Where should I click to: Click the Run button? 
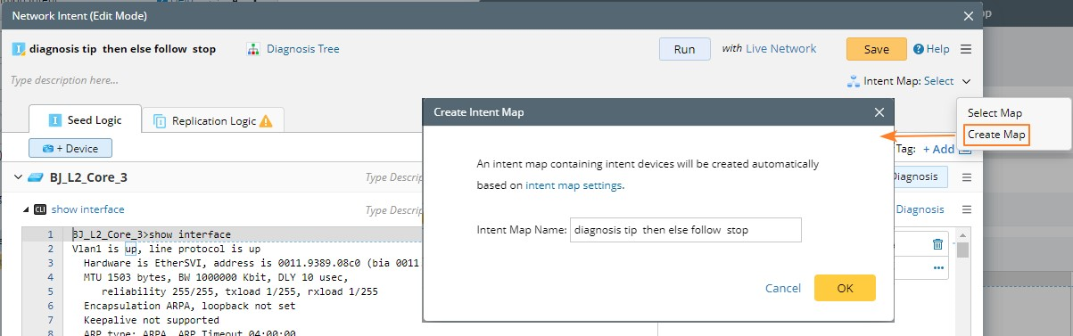click(x=685, y=49)
